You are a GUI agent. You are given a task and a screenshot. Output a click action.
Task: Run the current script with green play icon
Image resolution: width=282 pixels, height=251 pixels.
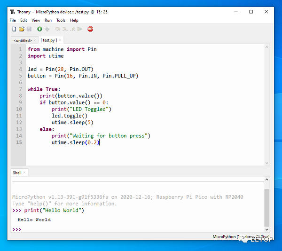click(39, 29)
